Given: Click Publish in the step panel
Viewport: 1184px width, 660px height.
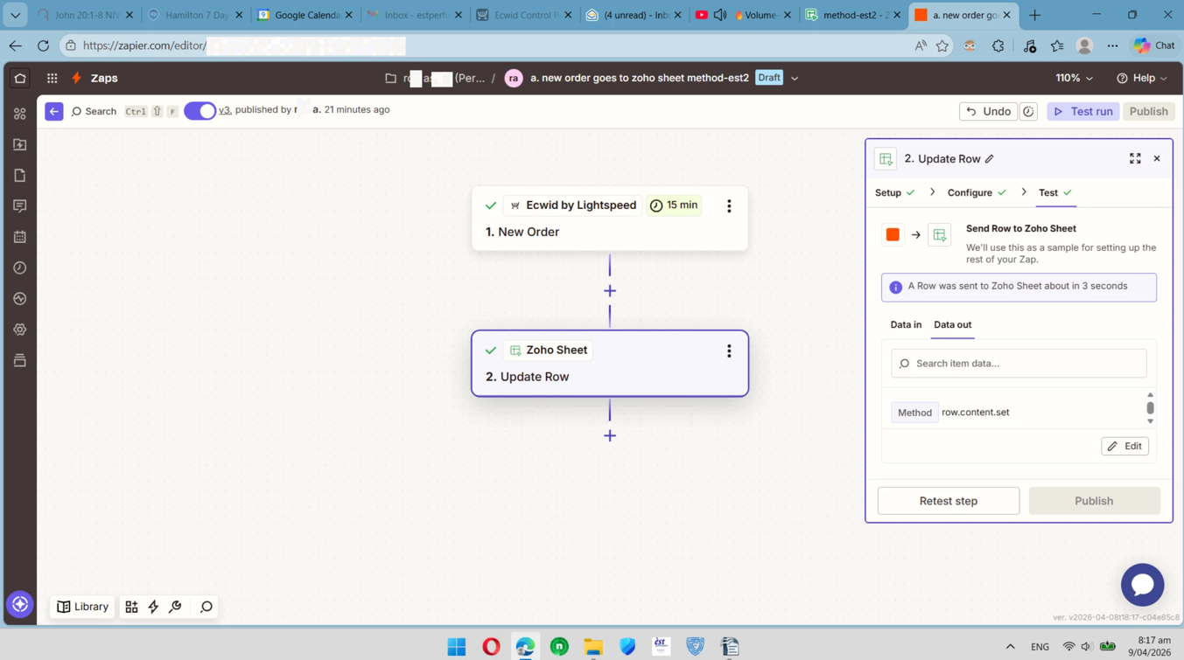Looking at the screenshot, I should 1094,501.
